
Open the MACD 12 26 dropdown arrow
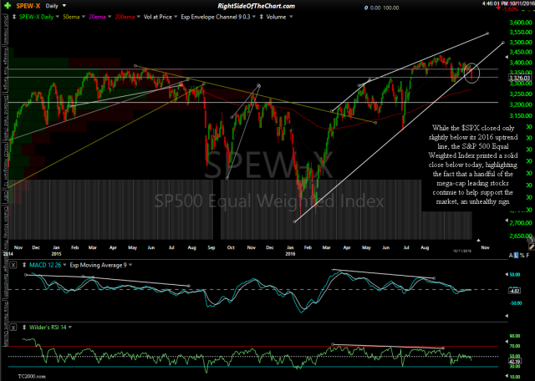coord(65,265)
